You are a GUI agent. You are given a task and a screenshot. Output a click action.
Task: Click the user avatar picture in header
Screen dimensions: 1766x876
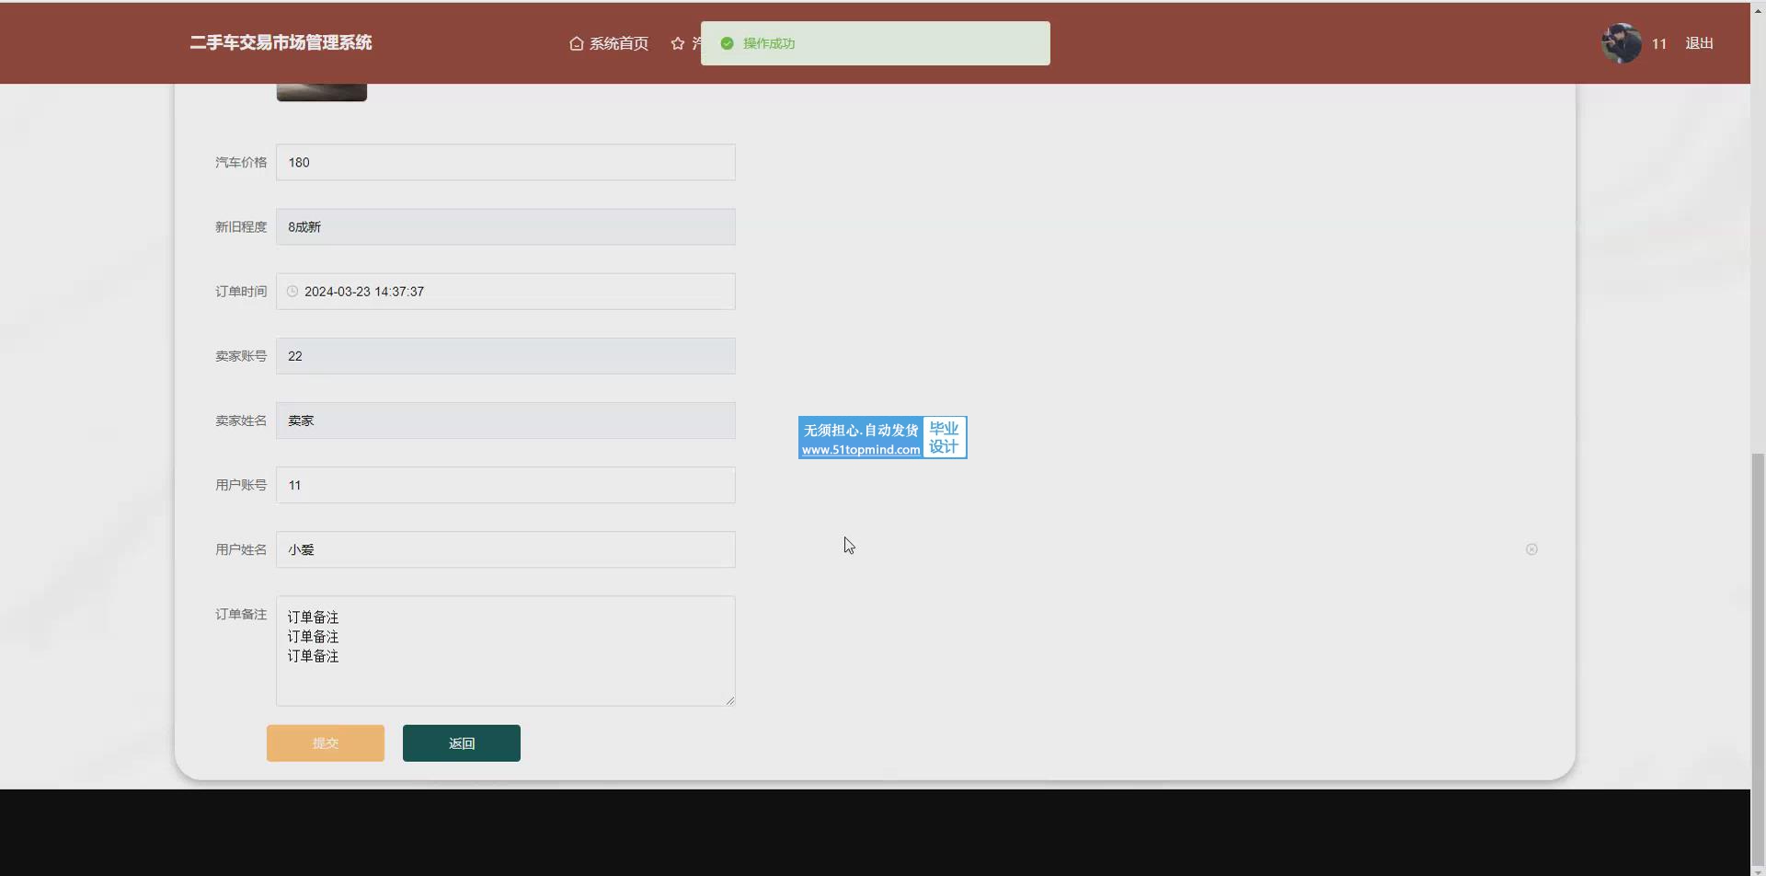(x=1621, y=43)
